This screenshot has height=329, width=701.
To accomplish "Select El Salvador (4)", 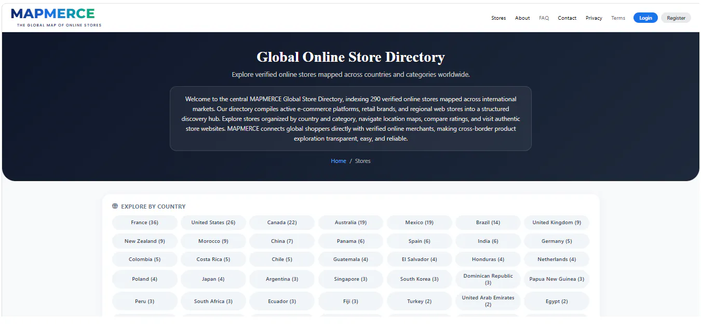I will [419, 259].
